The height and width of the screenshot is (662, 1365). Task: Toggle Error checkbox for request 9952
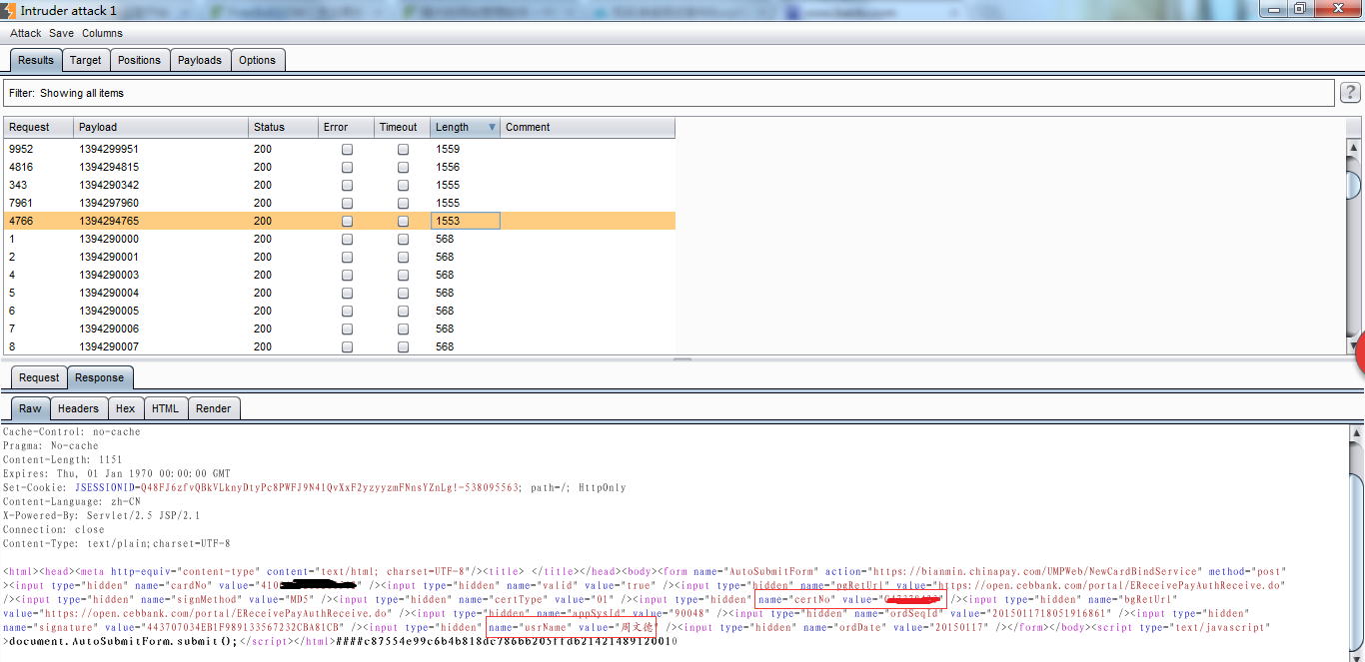point(347,150)
